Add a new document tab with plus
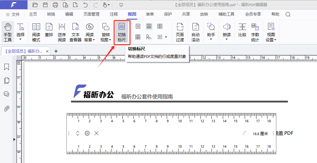 click(56, 51)
